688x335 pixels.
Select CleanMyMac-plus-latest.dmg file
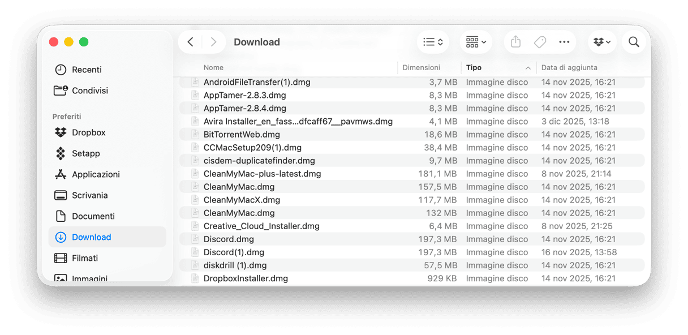click(412, 174)
